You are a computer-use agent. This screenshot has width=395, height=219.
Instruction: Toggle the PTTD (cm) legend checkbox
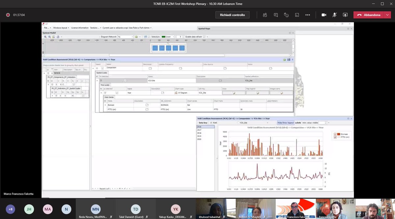coord(335,137)
